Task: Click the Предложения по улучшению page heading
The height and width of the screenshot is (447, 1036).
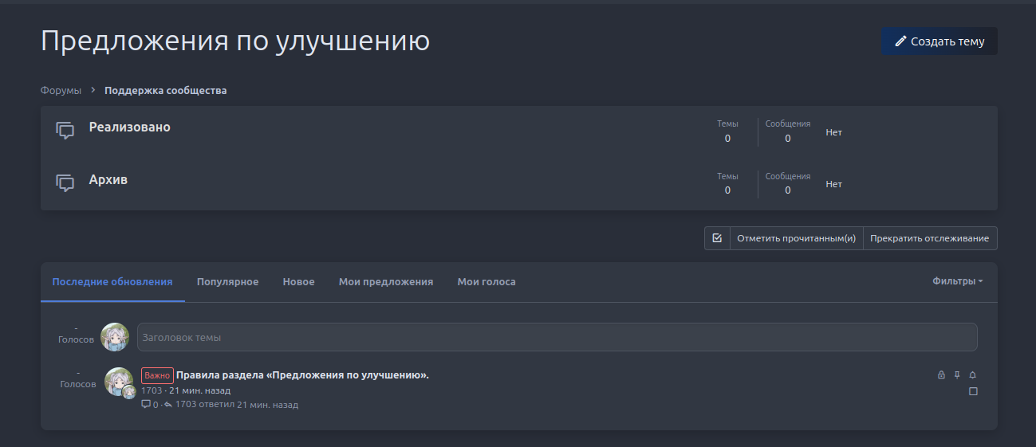Action: (x=235, y=41)
